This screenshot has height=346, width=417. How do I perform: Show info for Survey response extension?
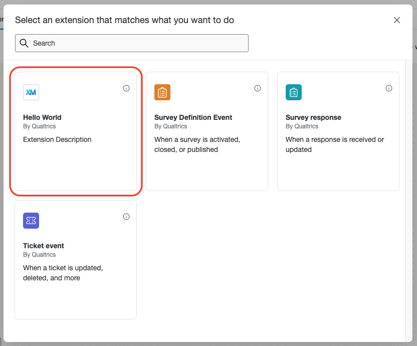(x=389, y=88)
